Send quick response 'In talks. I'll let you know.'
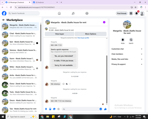The image size is (148, 119). pos(64,61)
